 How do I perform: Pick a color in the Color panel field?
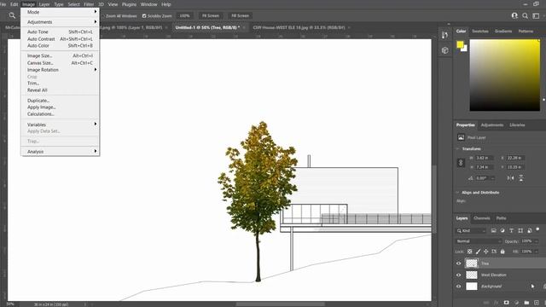(x=504, y=75)
